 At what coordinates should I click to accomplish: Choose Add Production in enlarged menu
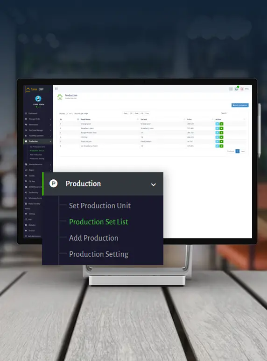[94, 238]
